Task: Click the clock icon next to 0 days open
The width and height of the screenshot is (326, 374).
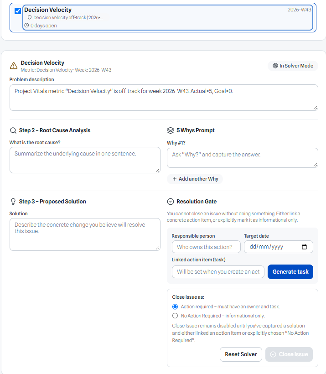Action: (x=26, y=25)
